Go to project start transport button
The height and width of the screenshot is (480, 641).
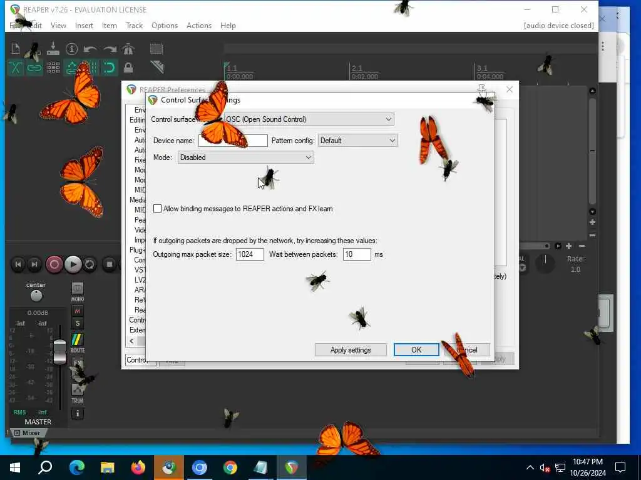point(18,264)
